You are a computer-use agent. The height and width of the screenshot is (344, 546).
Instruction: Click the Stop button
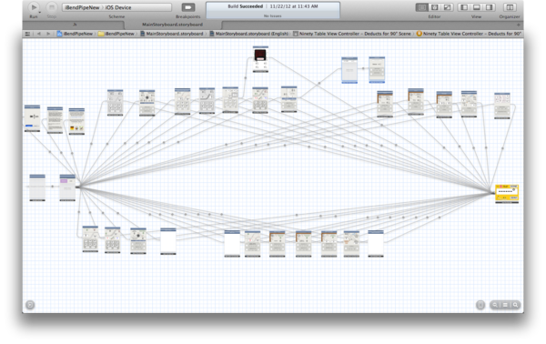click(x=52, y=7)
